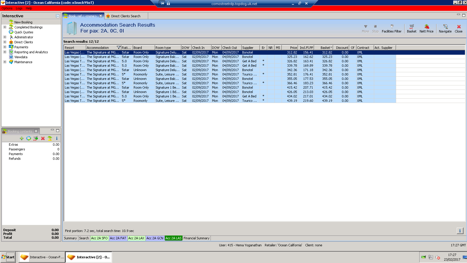
Task: Click the Stop search icon
Action: [375, 26]
